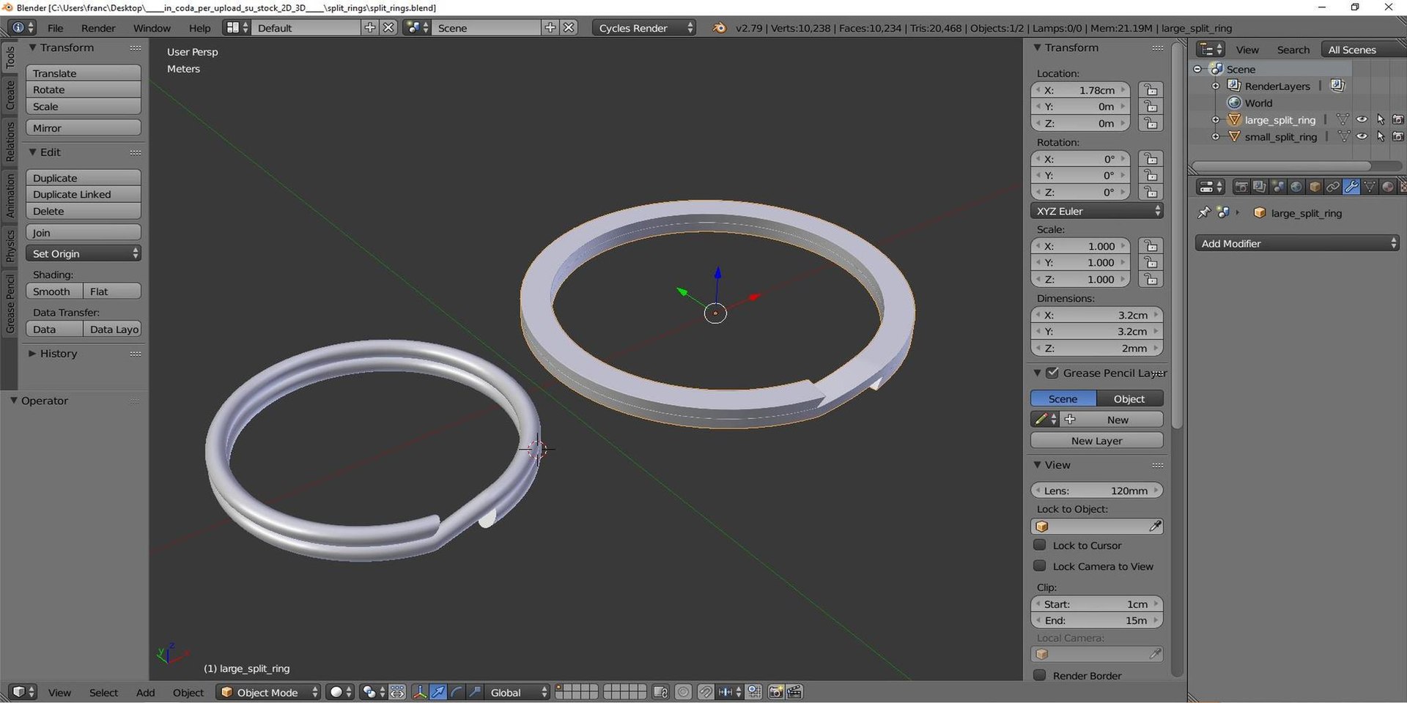
Task: Enable Lock to Cursor checkbox
Action: (x=1039, y=545)
